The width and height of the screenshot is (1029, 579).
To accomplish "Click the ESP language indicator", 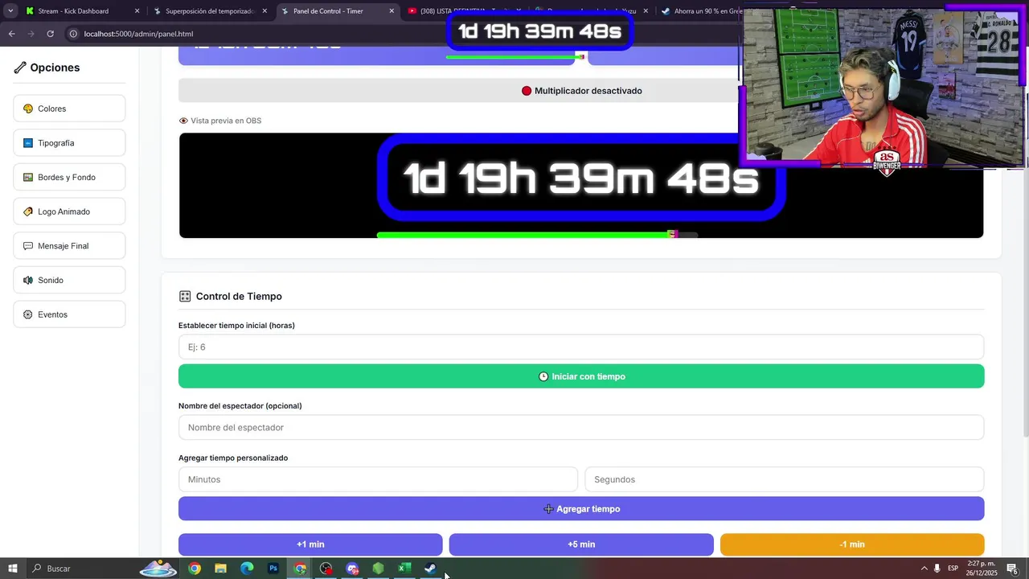I will (x=953, y=569).
